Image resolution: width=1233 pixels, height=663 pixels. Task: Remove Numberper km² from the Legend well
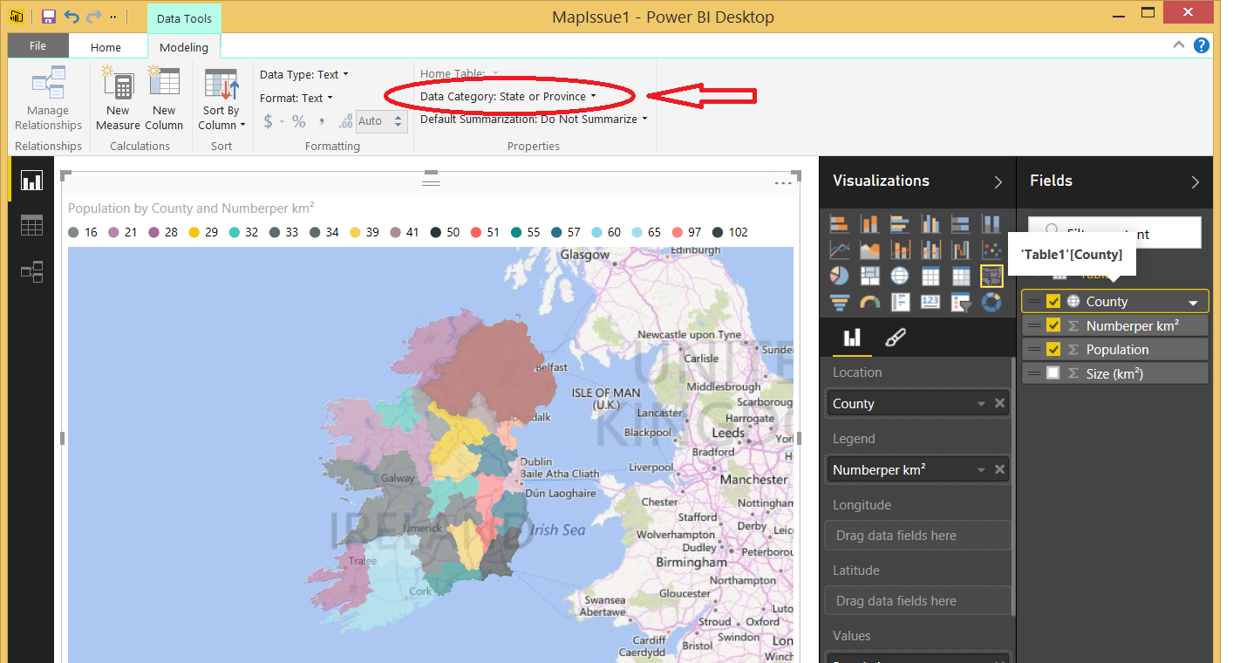pos(1000,470)
